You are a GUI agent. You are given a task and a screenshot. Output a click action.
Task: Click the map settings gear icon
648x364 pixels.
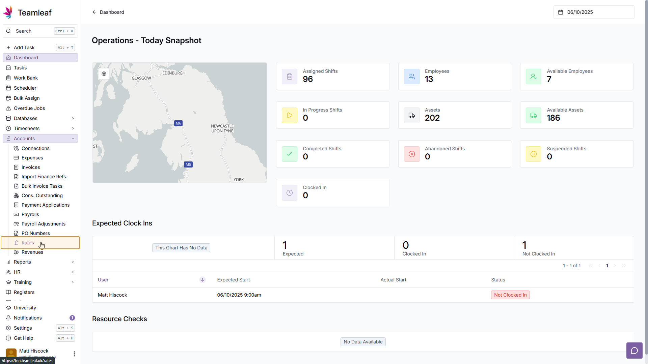pos(104,74)
